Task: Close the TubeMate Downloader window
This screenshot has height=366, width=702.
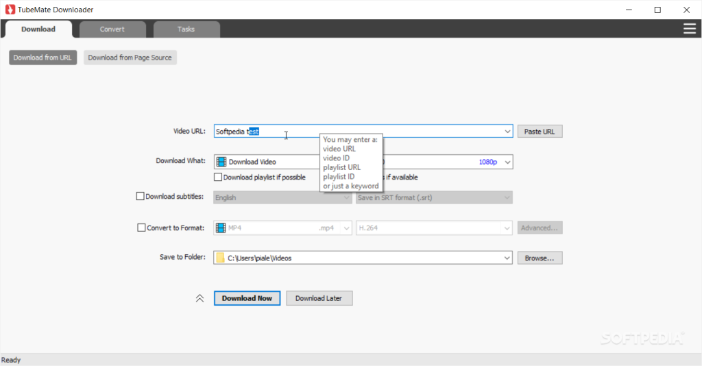Action: (x=686, y=10)
